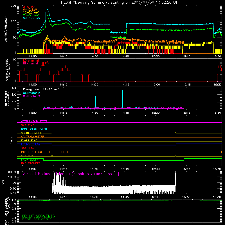Click the 1000 tick on the counts axis

(12, 6)
